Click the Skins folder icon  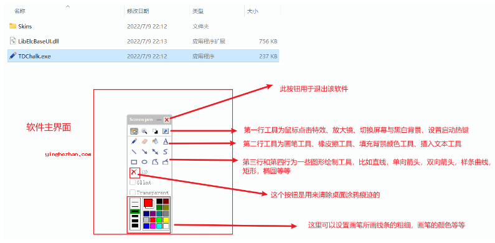click(x=12, y=26)
